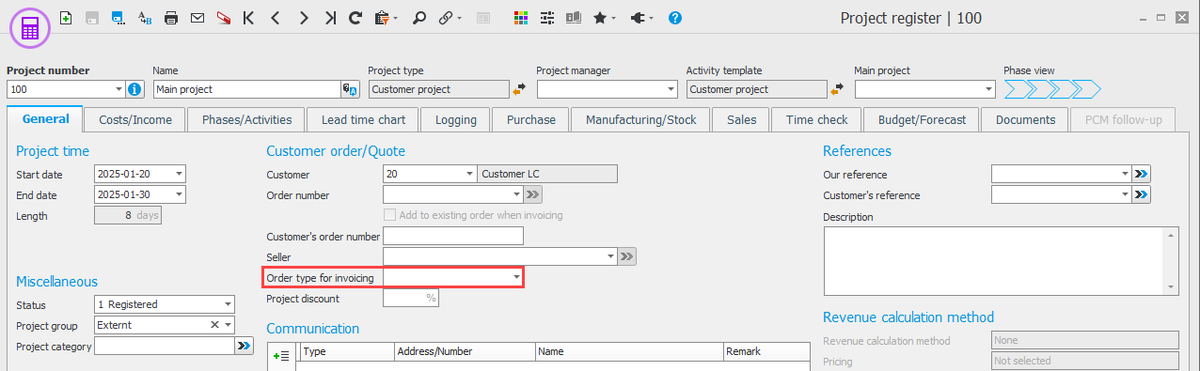Viewport: 1200px width, 371px height.
Task: Click the magnifying glass search icon
Action: click(419, 17)
